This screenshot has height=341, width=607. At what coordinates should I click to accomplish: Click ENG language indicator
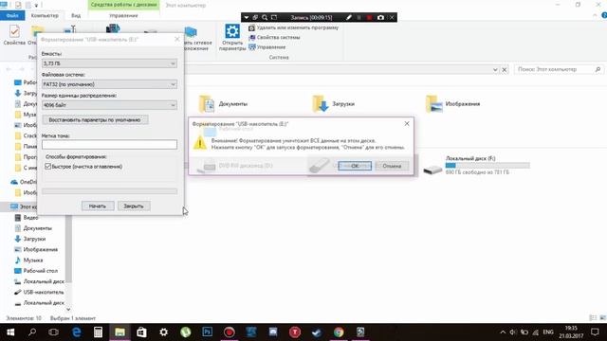pyautogui.click(x=548, y=332)
